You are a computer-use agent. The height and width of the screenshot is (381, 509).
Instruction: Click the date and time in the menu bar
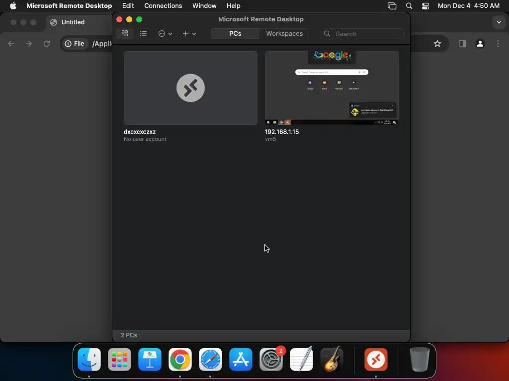(x=468, y=5)
